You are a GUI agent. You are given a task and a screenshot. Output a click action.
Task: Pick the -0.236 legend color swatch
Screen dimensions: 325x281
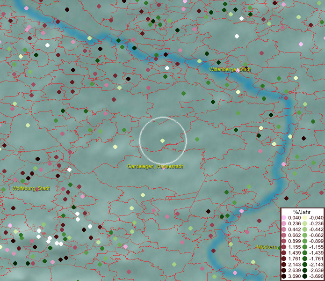pos(305,223)
